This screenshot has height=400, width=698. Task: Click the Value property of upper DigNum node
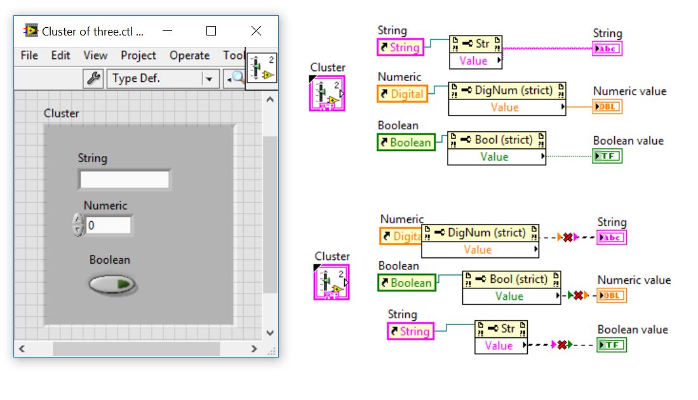507,107
